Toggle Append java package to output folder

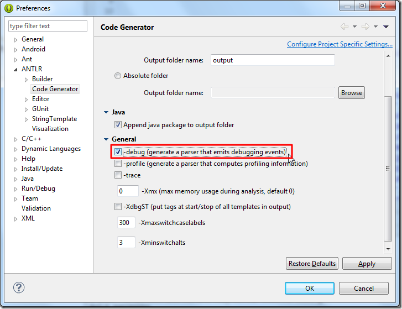click(118, 125)
